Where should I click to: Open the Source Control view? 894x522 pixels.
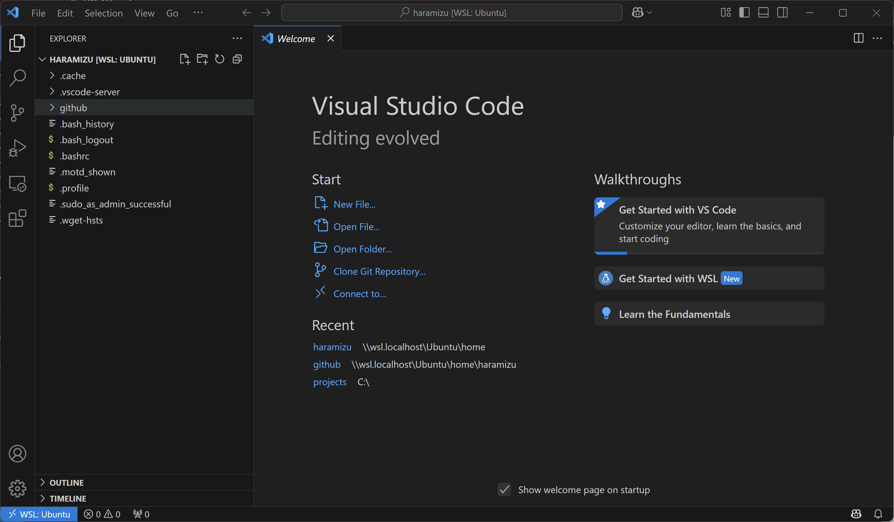[x=17, y=113]
